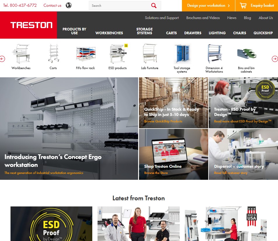Screen dimensions: 278x241
Task: Open Treston ESD Proof by Design headline
Action: coord(235,112)
